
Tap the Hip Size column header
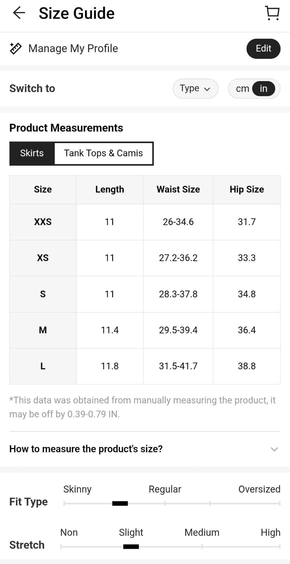(x=247, y=190)
